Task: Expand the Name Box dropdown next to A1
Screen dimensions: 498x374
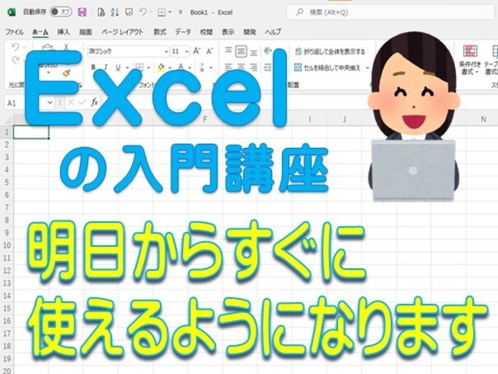Action: [50, 103]
